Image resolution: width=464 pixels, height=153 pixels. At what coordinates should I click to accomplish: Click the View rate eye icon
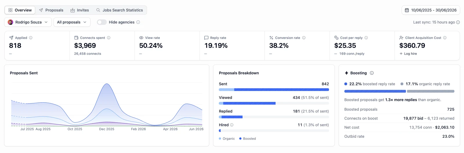coord(141,38)
